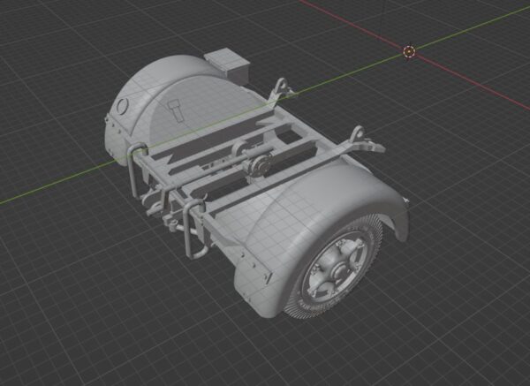Click the green Y axis line left of the model
The image size is (530, 386).
53,185
